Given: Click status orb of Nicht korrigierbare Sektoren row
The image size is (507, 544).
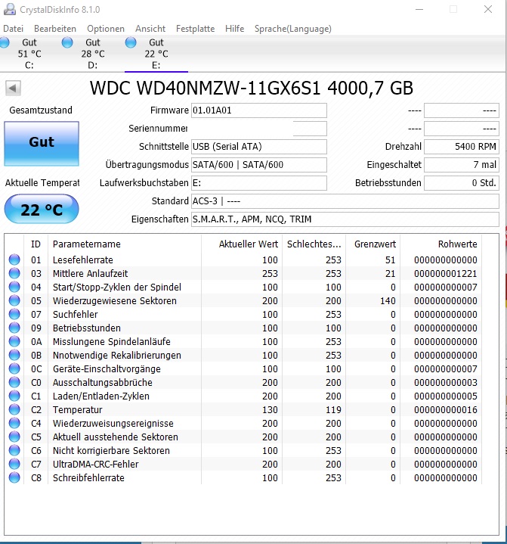Looking at the screenshot, I should (14, 450).
